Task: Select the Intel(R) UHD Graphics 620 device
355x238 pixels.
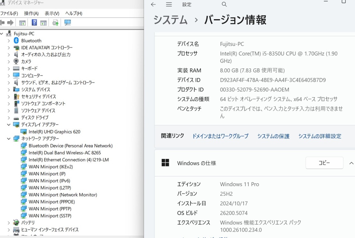Action: click(53, 131)
